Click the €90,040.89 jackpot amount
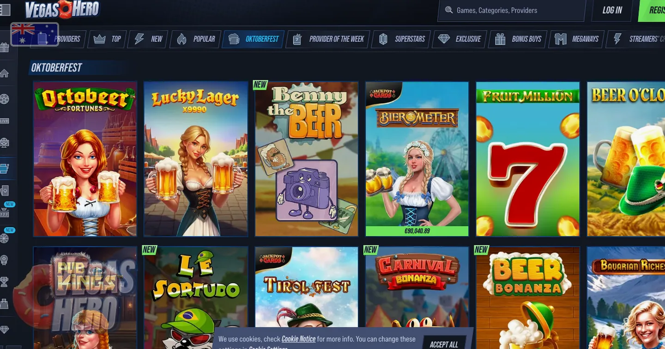Viewport: 665px width, 349px height. coord(417,231)
